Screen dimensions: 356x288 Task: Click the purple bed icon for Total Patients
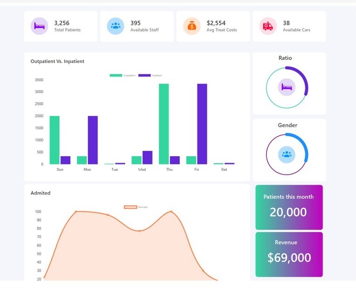pyautogui.click(x=39, y=26)
